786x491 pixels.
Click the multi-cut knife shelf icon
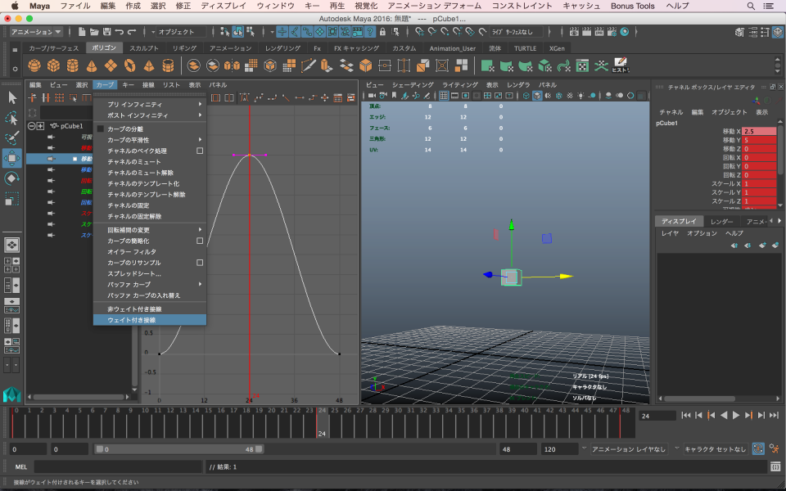pyautogui.click(x=309, y=65)
